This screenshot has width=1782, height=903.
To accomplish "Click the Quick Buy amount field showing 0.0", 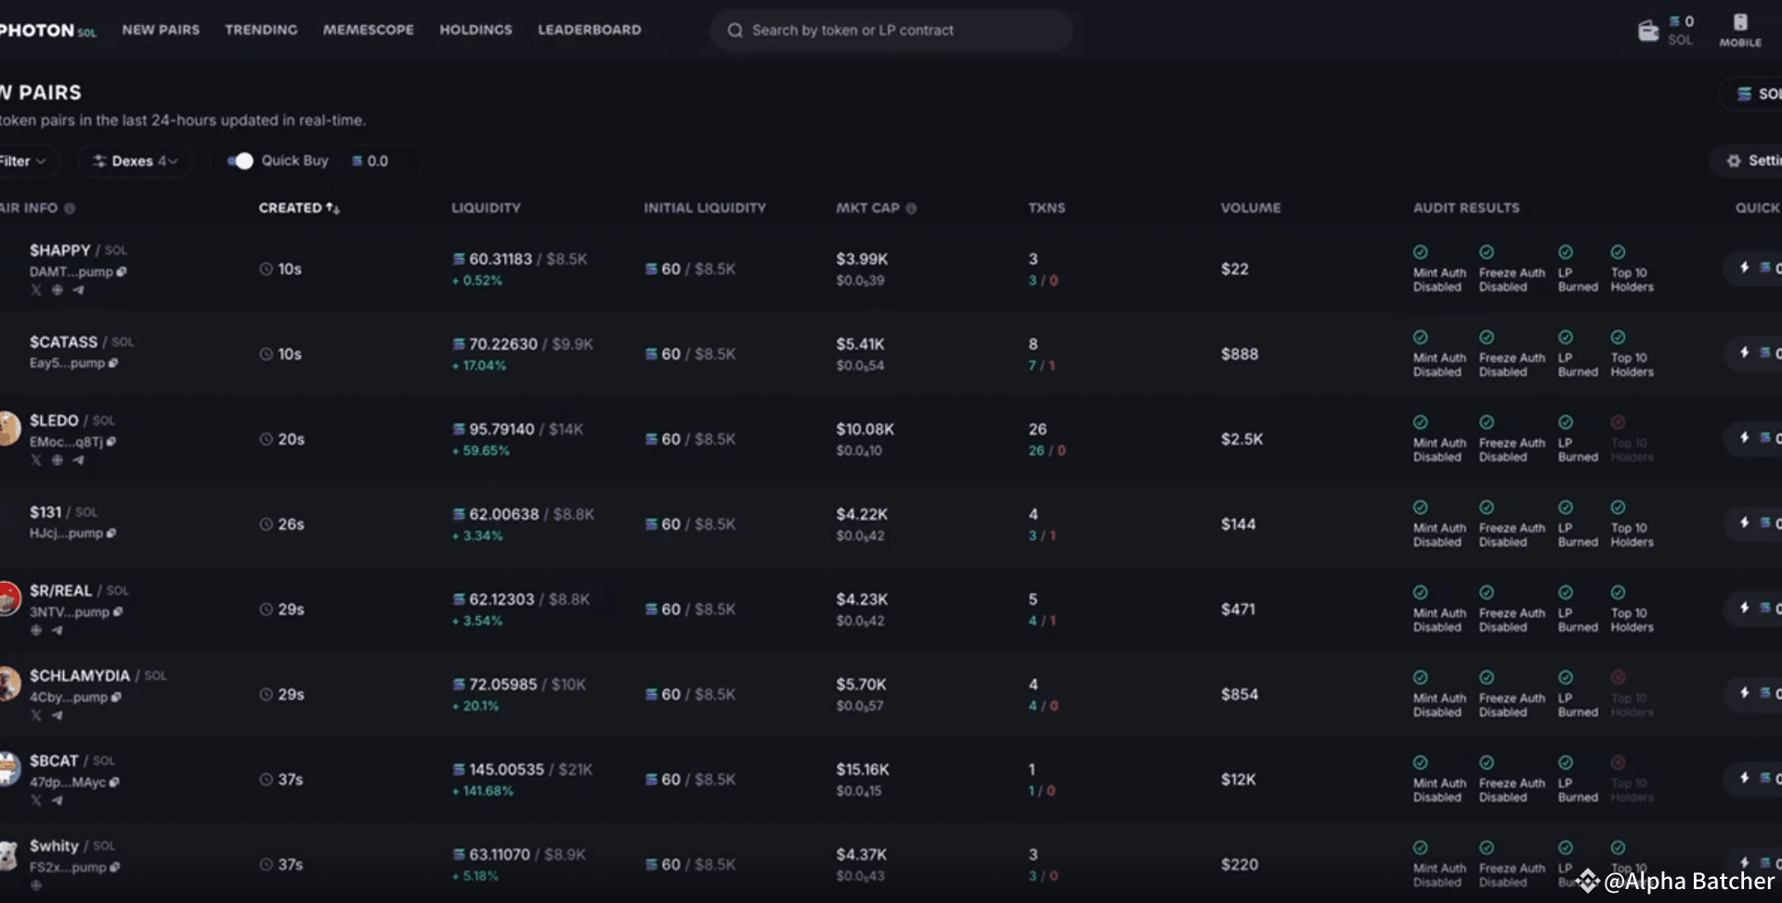I will [x=377, y=161].
